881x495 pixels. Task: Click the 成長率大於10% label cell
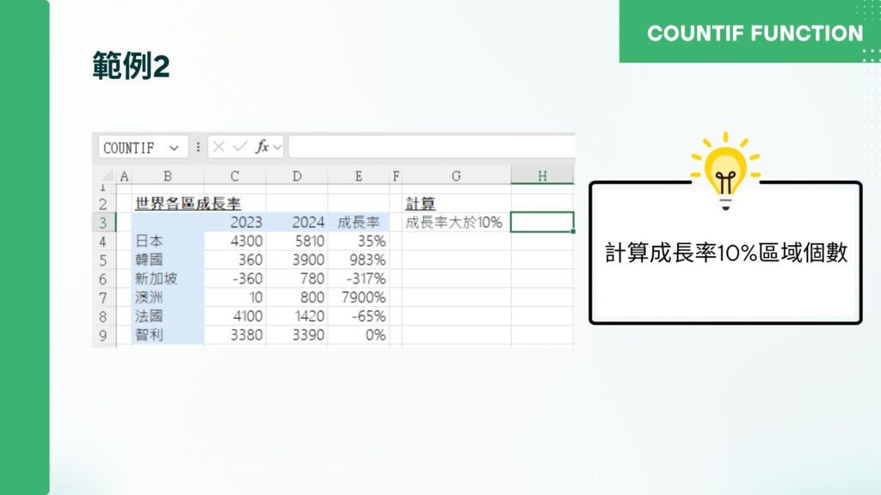pos(456,223)
